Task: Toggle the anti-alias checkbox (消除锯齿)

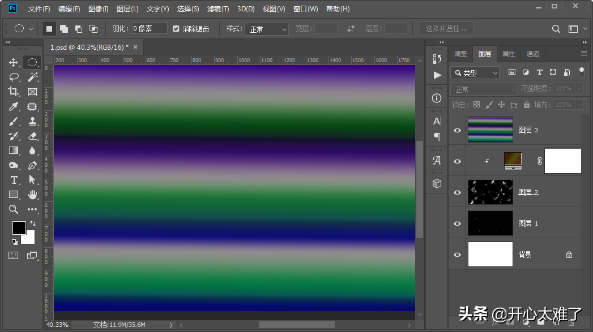Action: (x=176, y=29)
